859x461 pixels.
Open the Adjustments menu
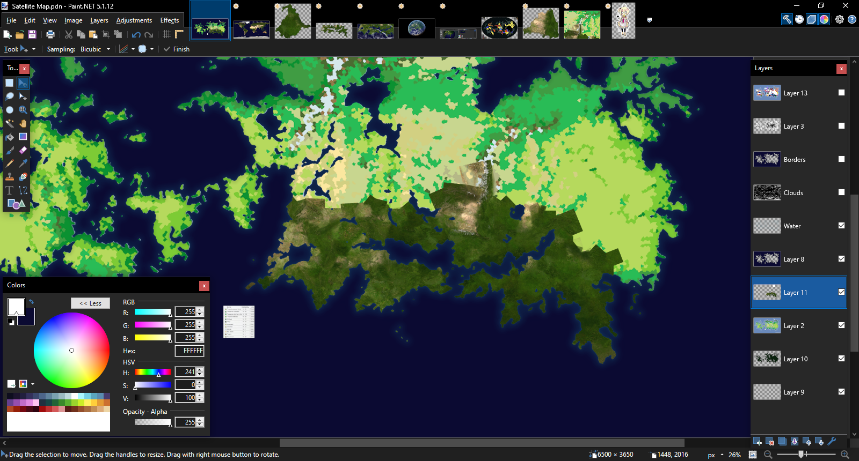point(134,20)
